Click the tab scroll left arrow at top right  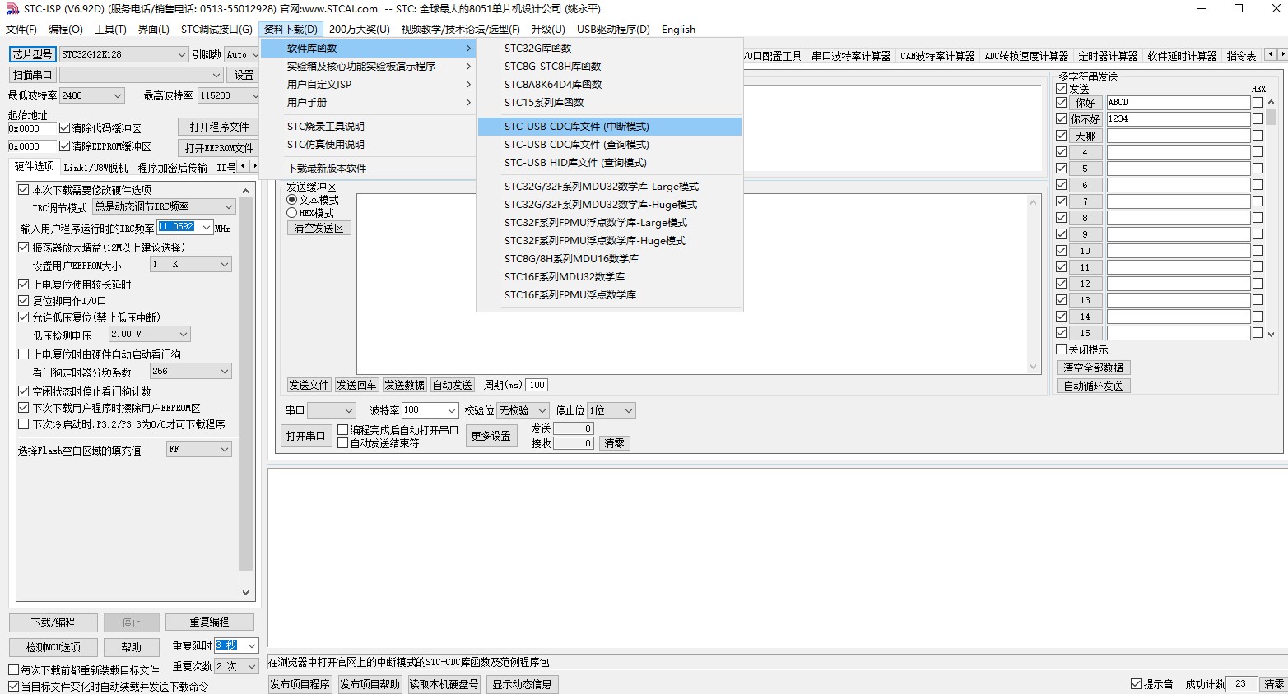(1271, 54)
